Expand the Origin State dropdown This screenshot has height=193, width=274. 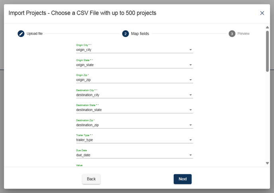190,65
